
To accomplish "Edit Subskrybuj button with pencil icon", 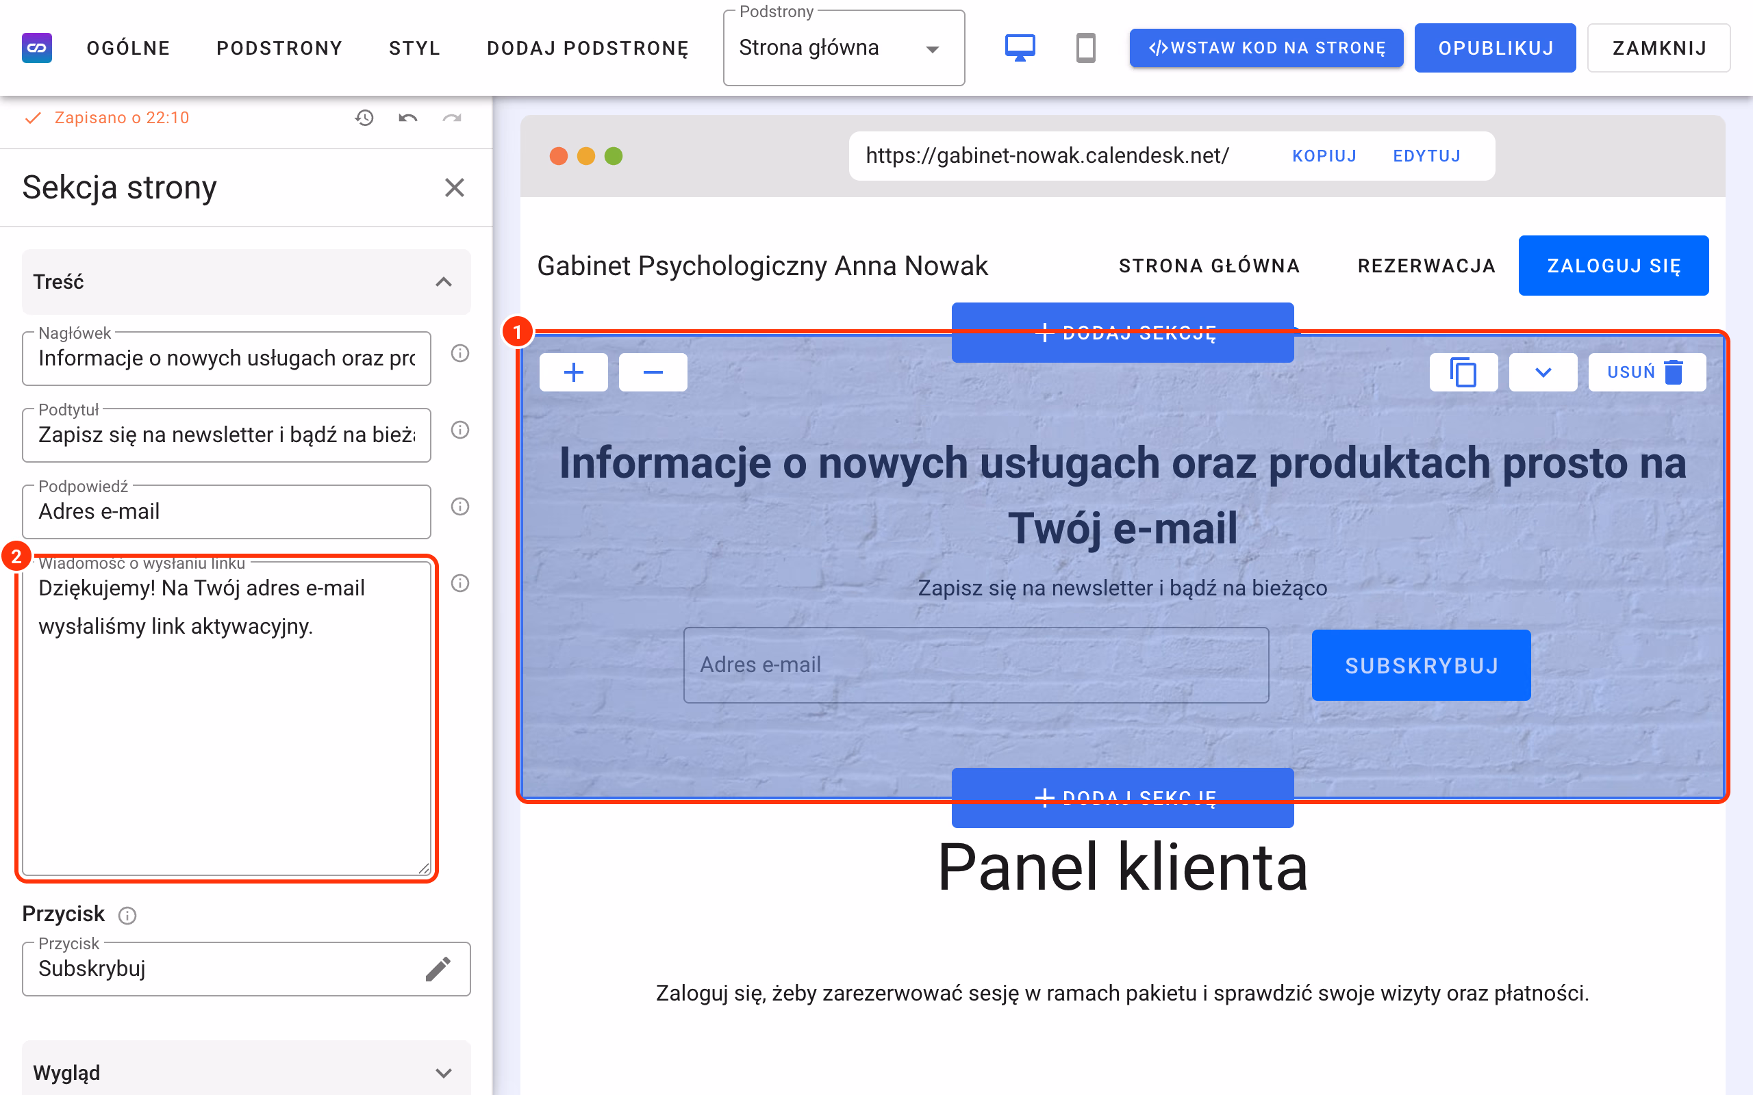I will [438, 968].
